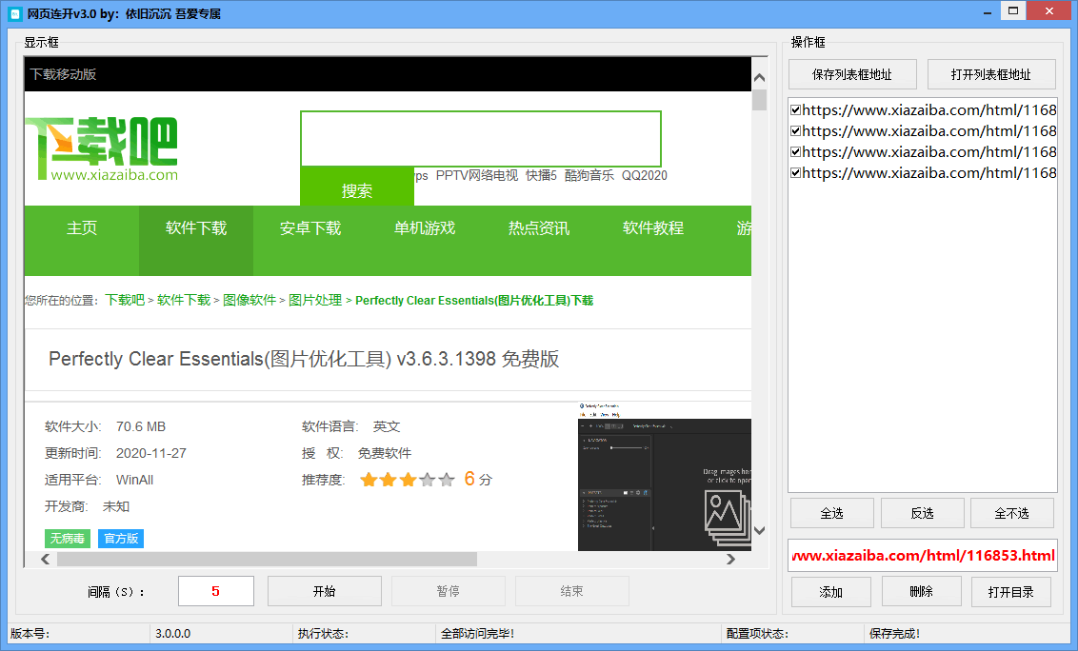Uncheck the first URL checkbox
Viewport: 1078px width, 651px height.
pos(795,110)
